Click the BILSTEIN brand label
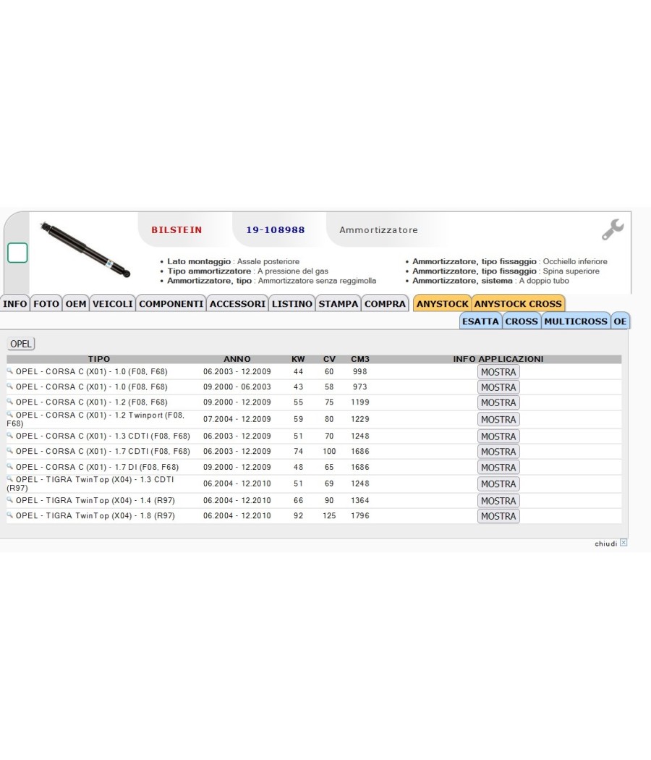651x760 pixels. 176,229
